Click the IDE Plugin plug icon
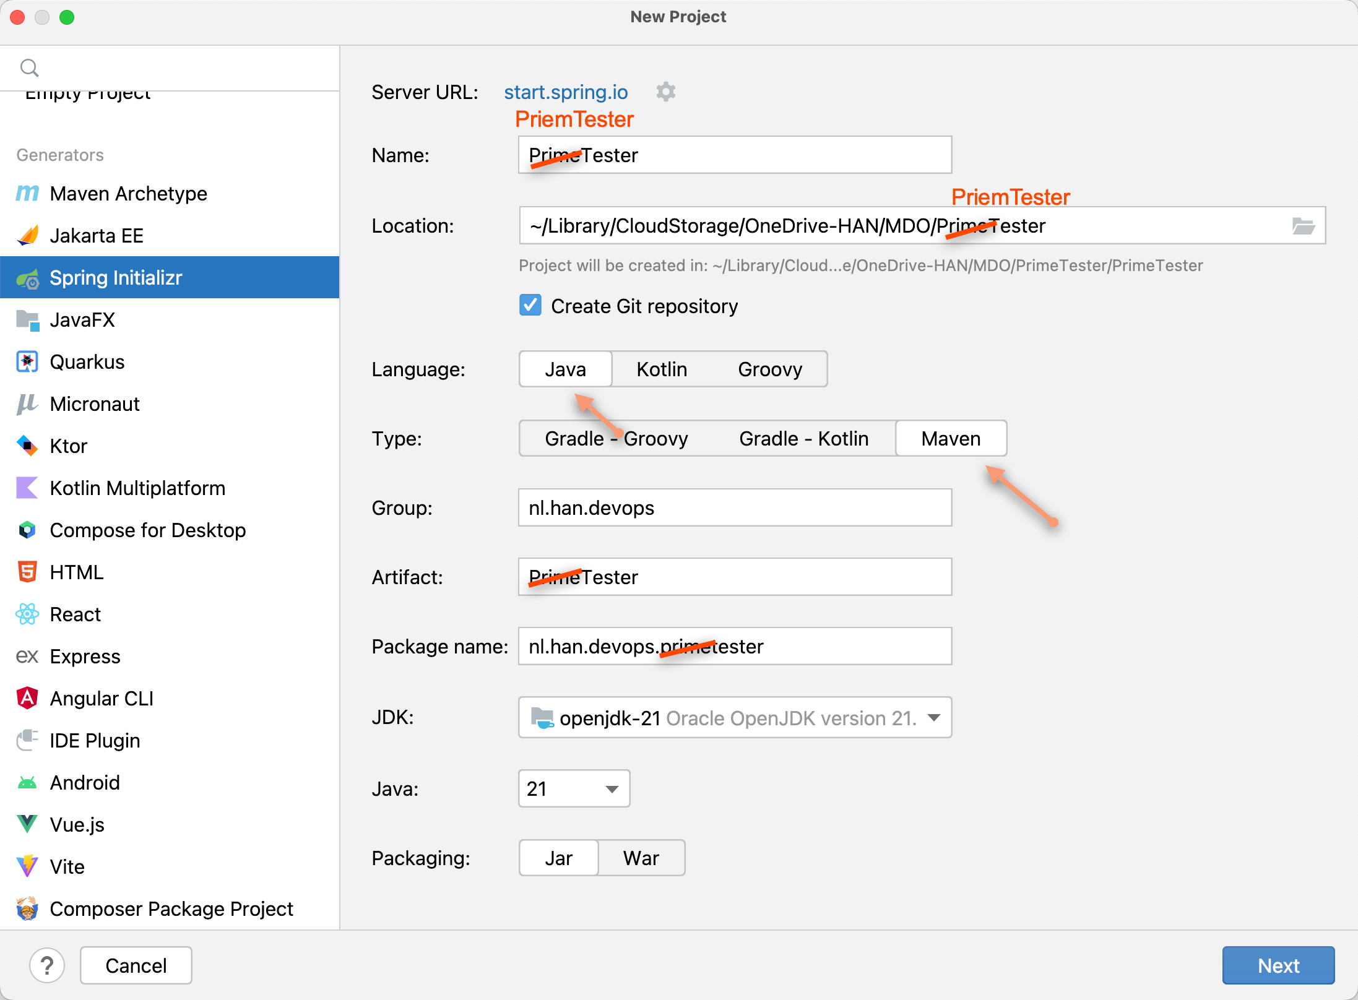The image size is (1358, 1000). (x=27, y=741)
